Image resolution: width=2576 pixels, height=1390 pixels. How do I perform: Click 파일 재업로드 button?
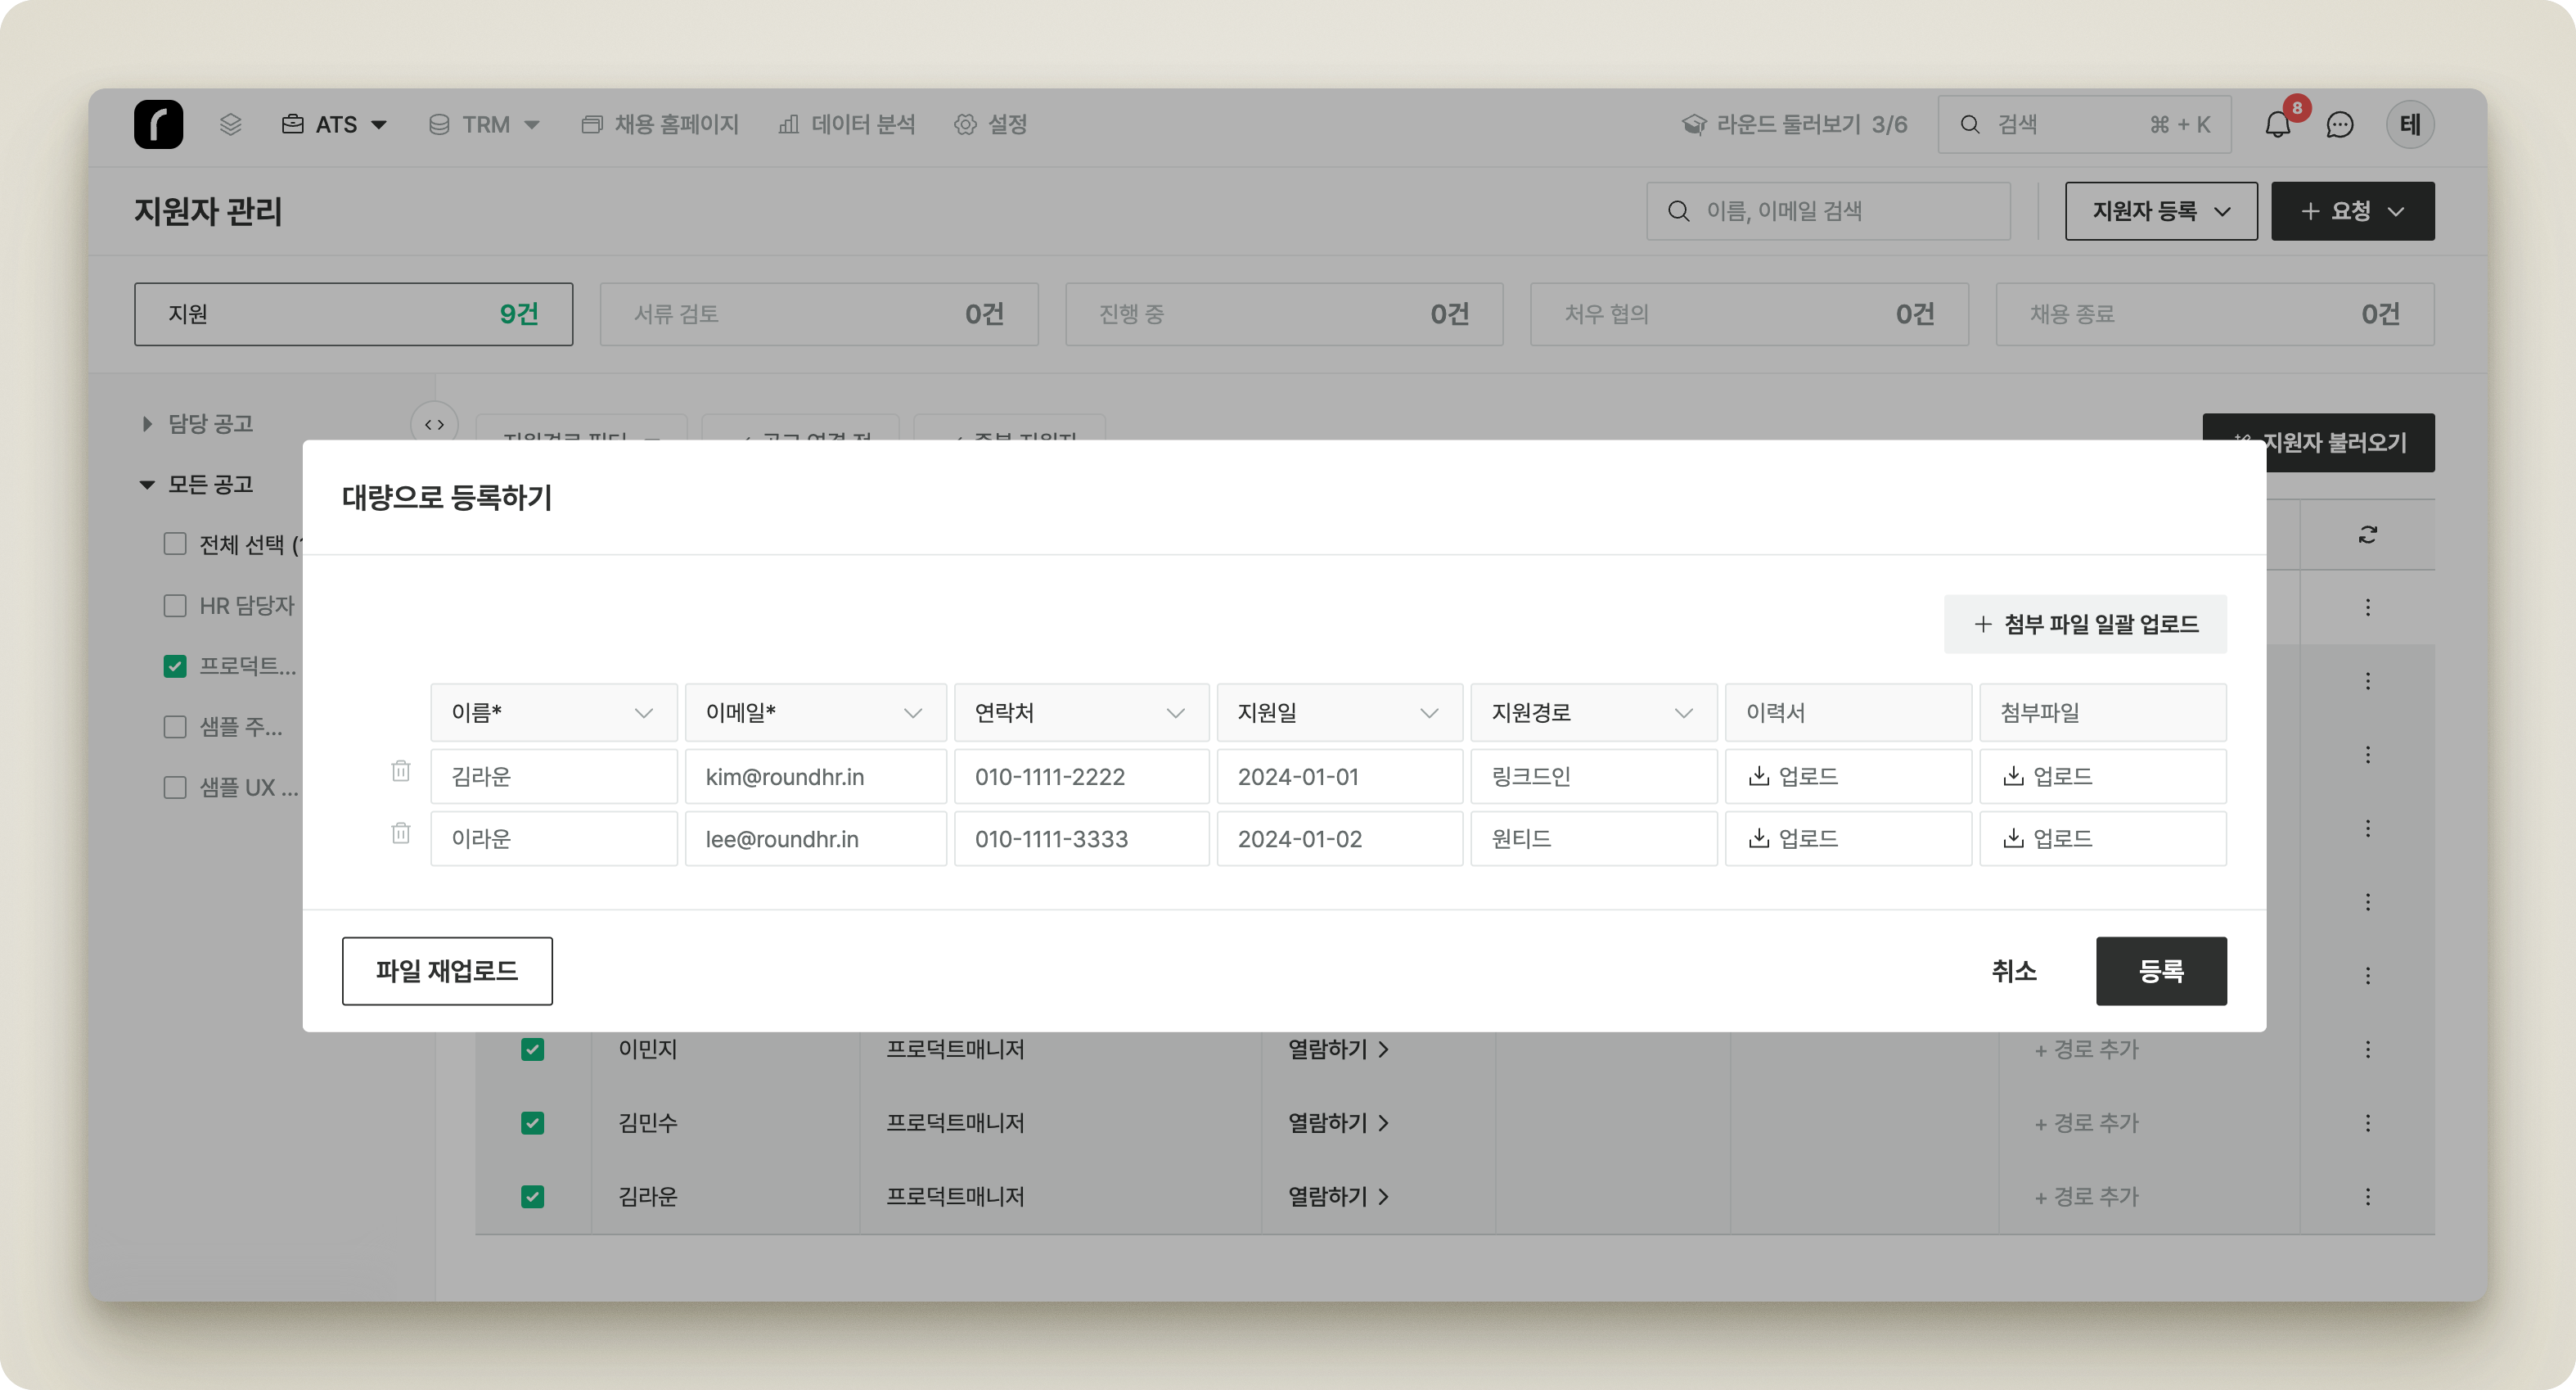coord(447,971)
